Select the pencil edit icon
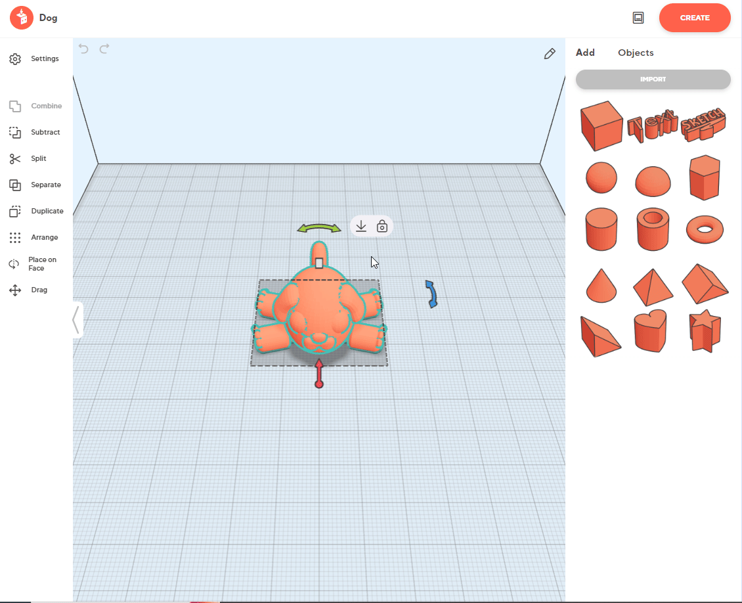742x603 pixels. (550, 54)
